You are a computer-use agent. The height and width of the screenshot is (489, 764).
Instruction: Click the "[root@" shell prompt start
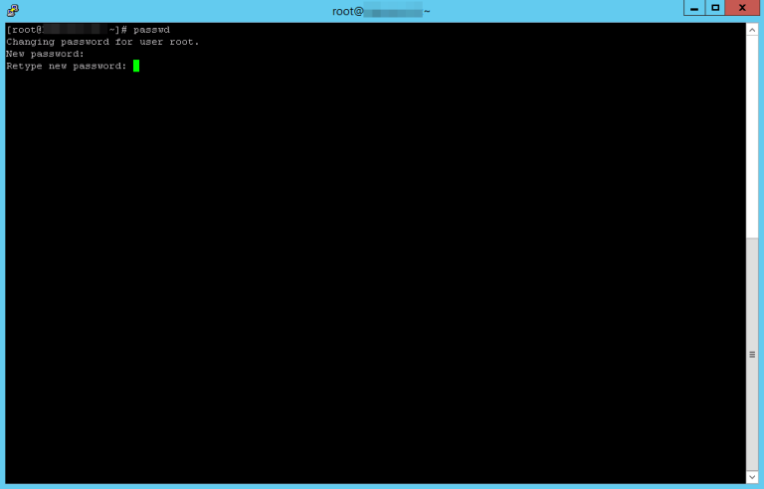coord(24,30)
